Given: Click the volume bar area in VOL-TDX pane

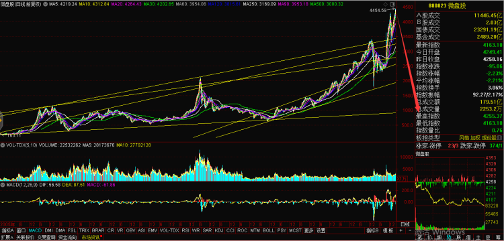Looking at the screenshot, I should click(x=198, y=165).
